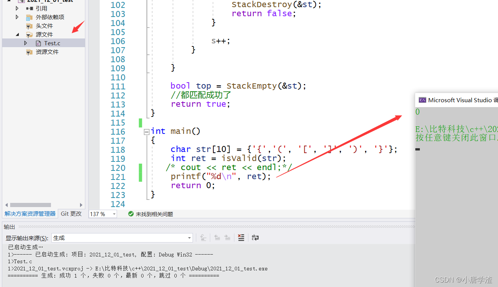Click left arrow of Solution Explorer scrollbar
The image size is (498, 287).
click(x=6, y=205)
